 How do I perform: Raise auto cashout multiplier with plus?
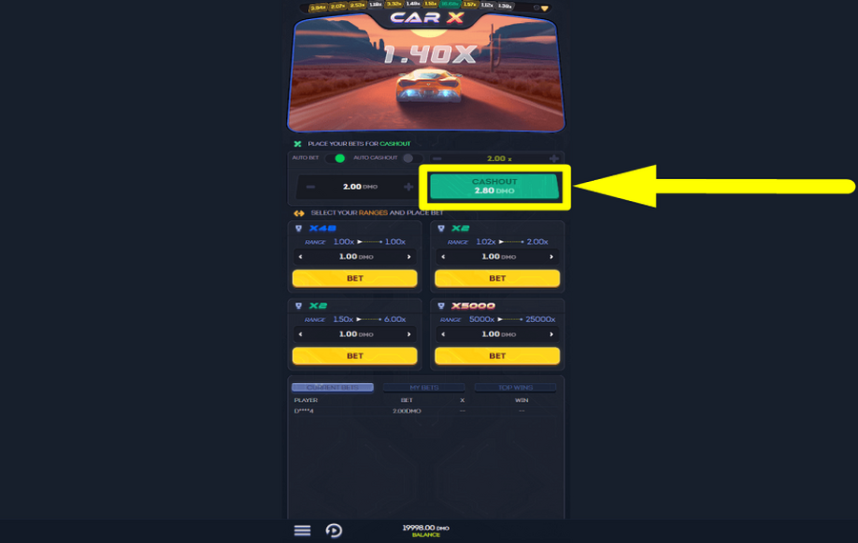click(554, 158)
